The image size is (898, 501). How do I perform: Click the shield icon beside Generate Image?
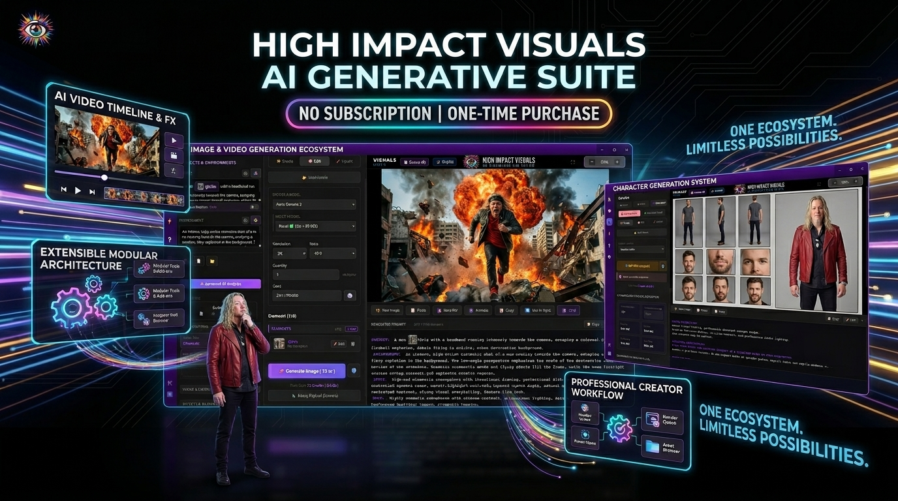click(354, 371)
